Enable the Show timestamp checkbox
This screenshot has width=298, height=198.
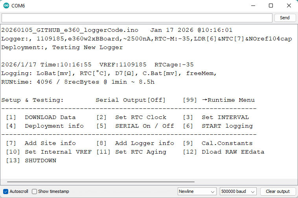click(x=35, y=191)
